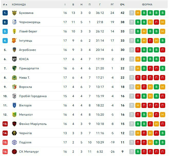Open the Пробій Городенка team page
The width and height of the screenshot is (169, 156).
pos(33,96)
